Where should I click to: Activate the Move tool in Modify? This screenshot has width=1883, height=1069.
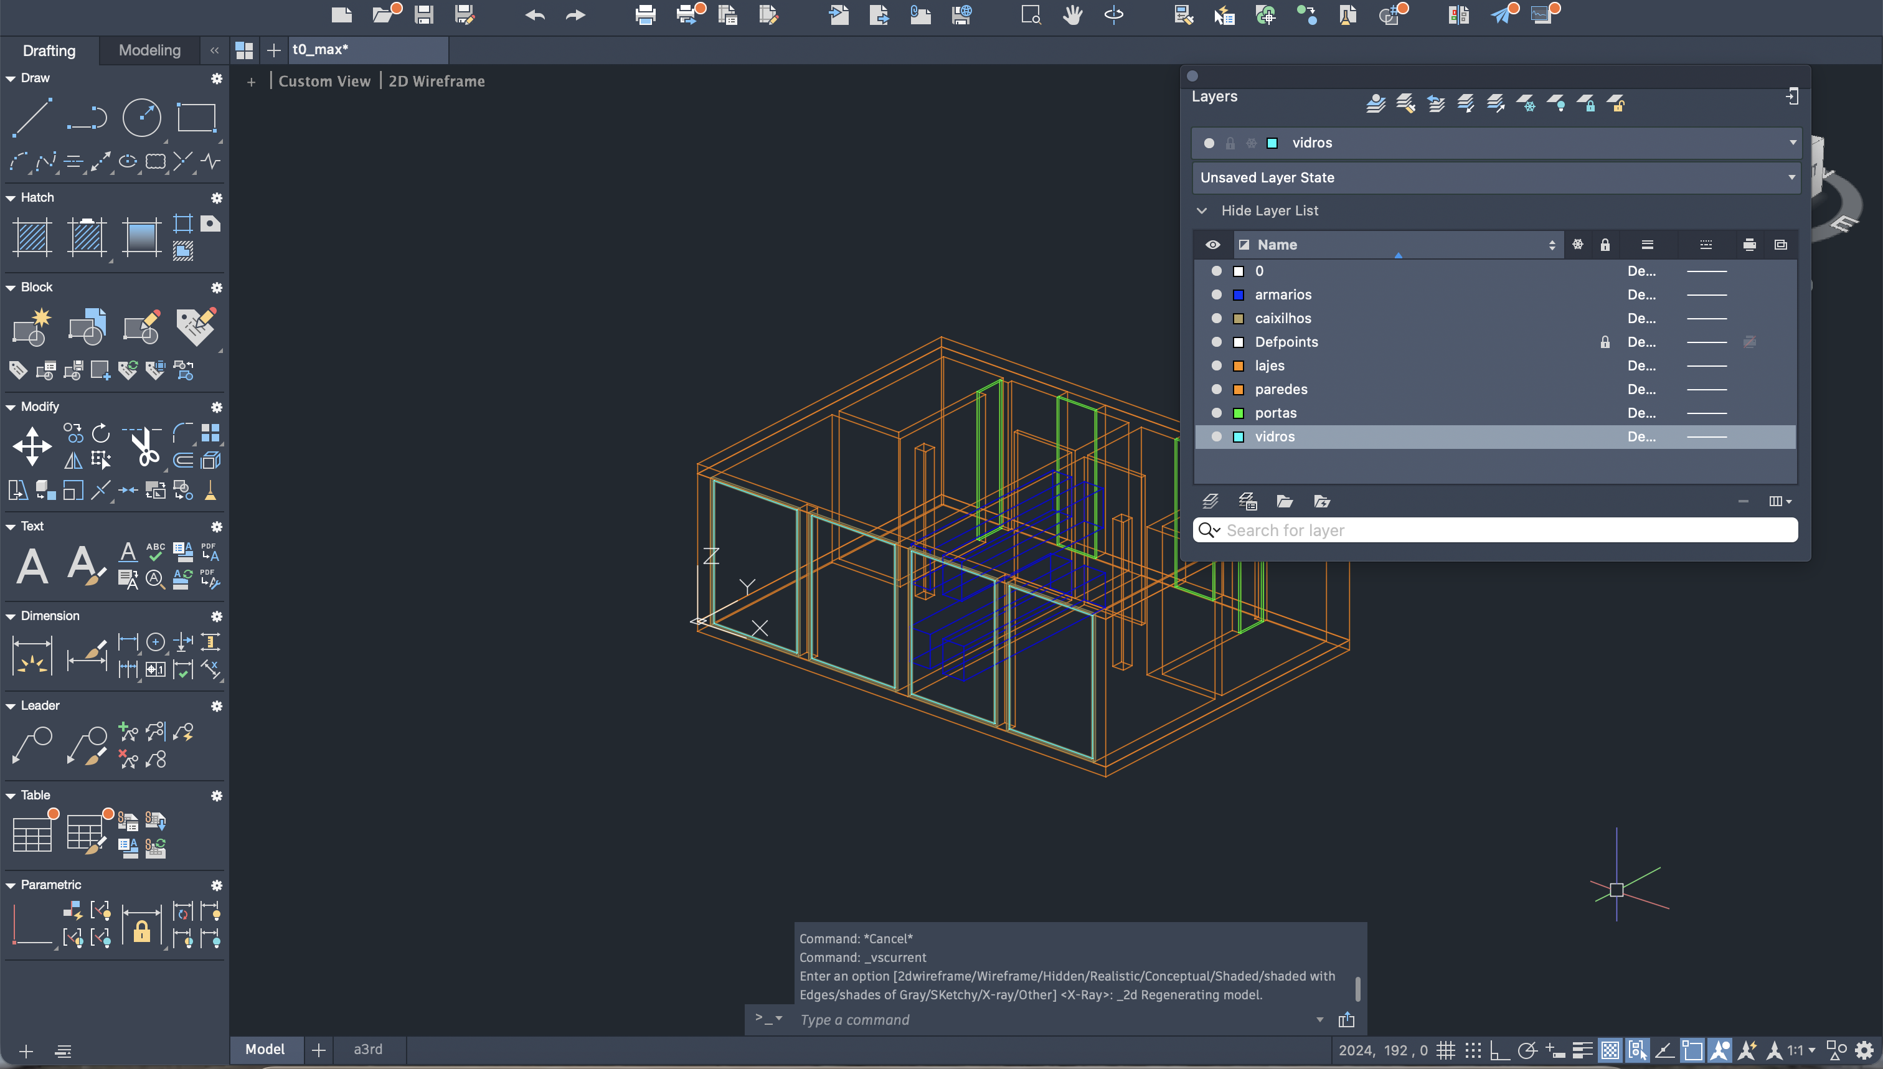(x=32, y=446)
